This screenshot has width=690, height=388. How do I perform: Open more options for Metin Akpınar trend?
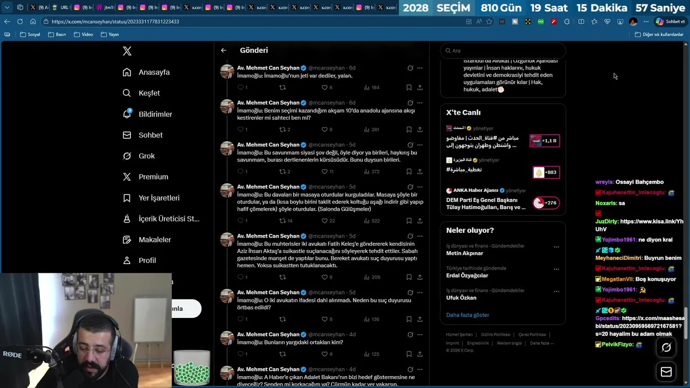click(556, 247)
